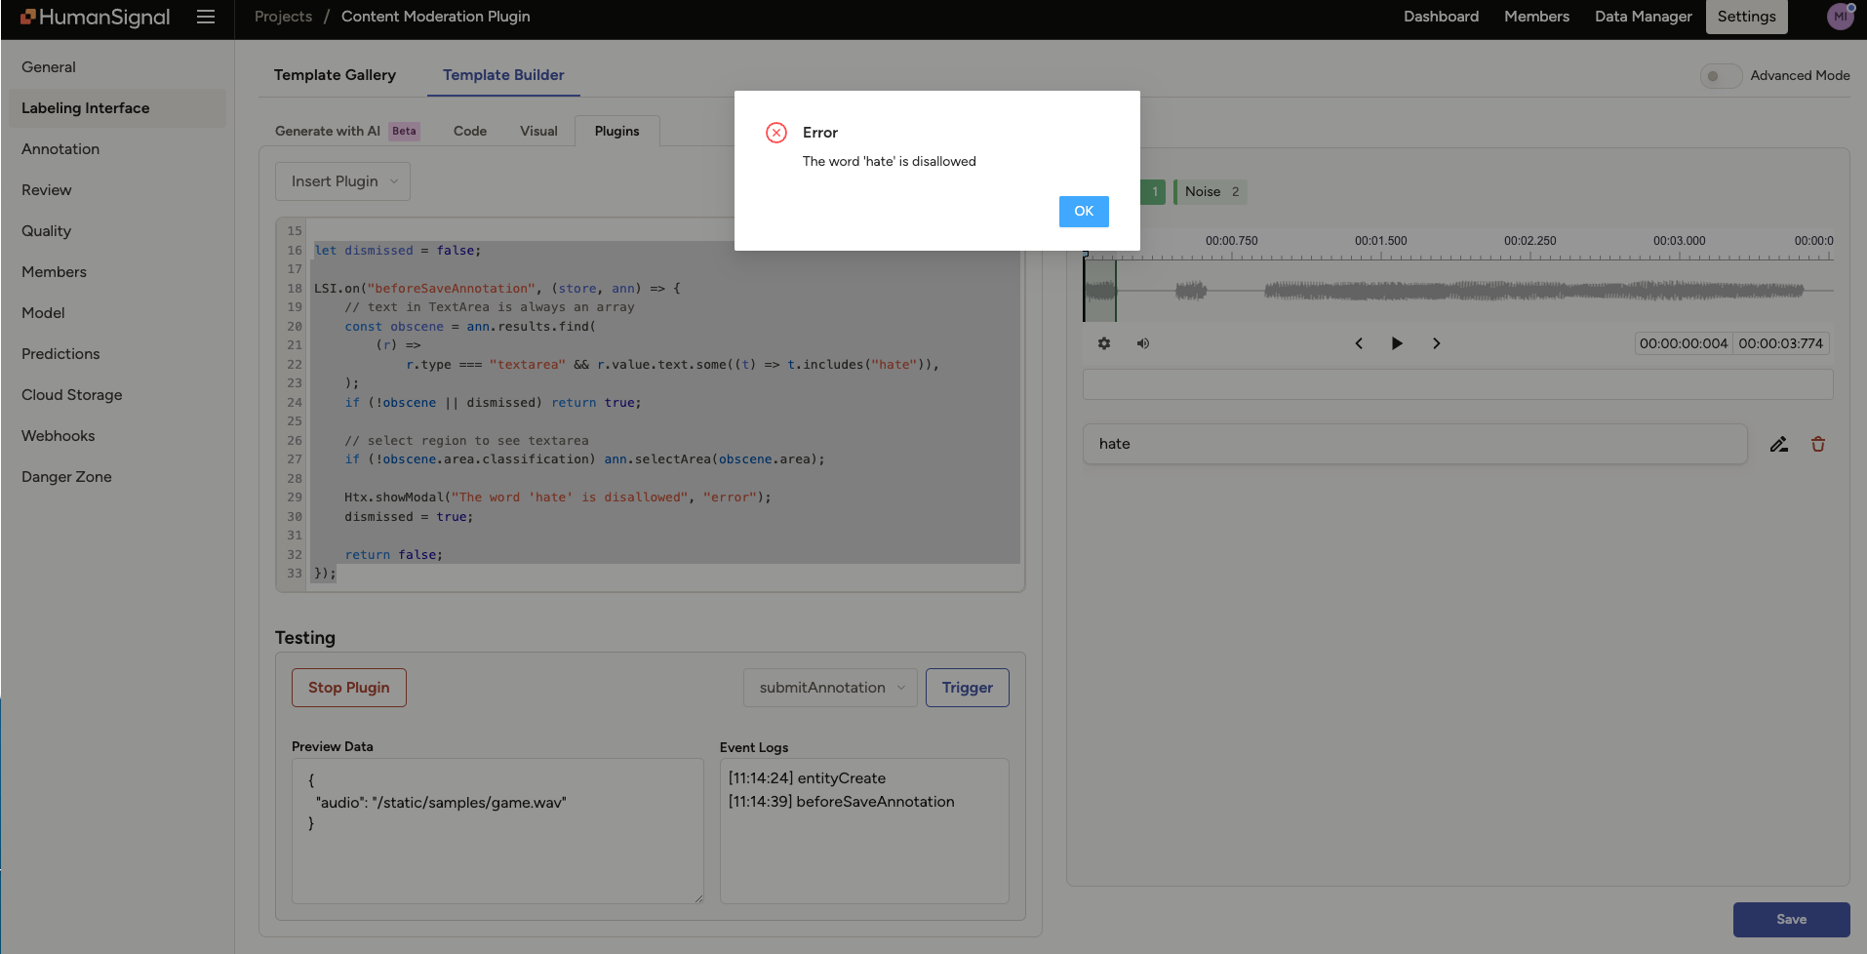Open General settings in sidebar
Screen dimensions: 1867x954
(117, 67)
